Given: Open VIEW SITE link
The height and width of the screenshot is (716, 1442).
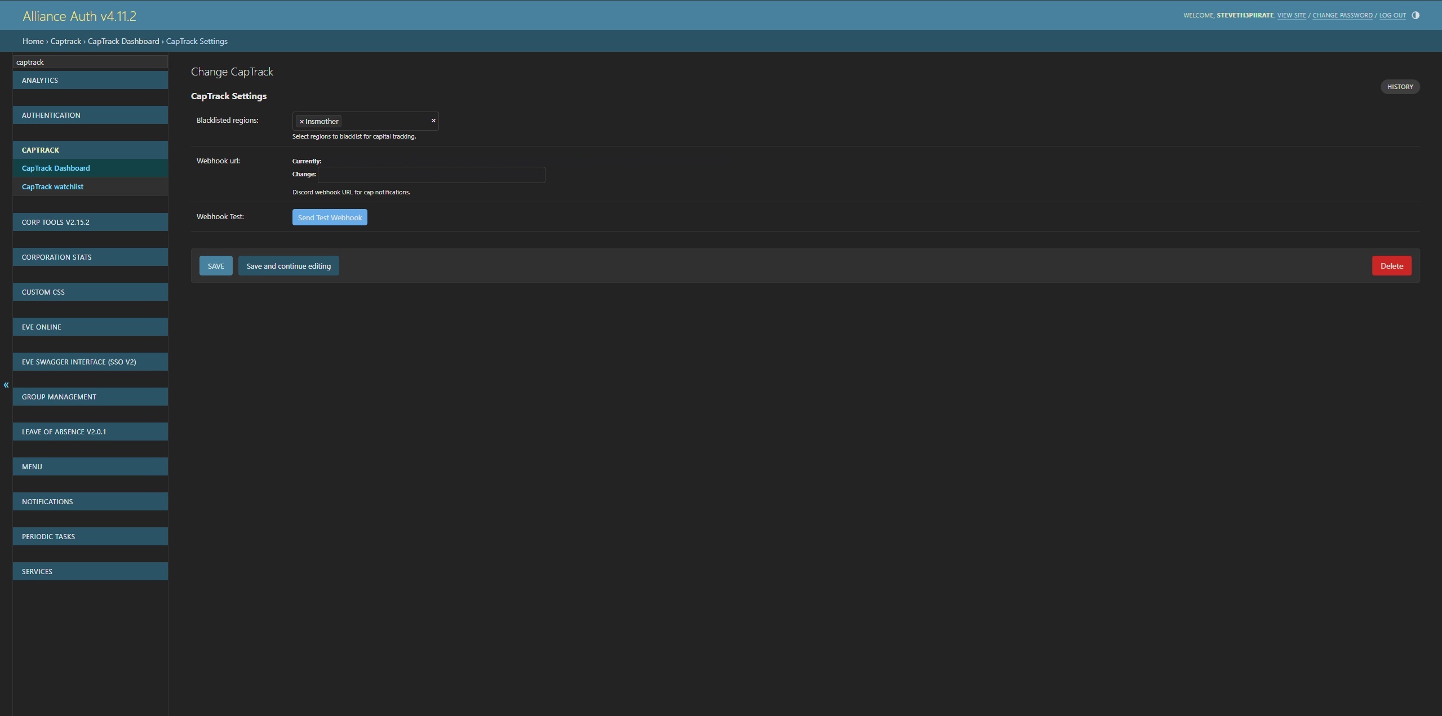Looking at the screenshot, I should [1292, 15].
